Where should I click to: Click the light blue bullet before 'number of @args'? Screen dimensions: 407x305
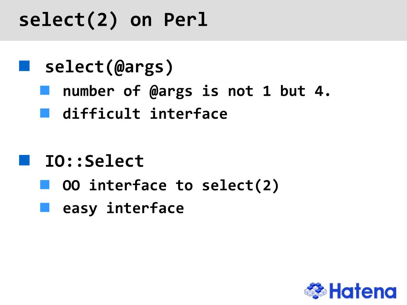(45, 90)
